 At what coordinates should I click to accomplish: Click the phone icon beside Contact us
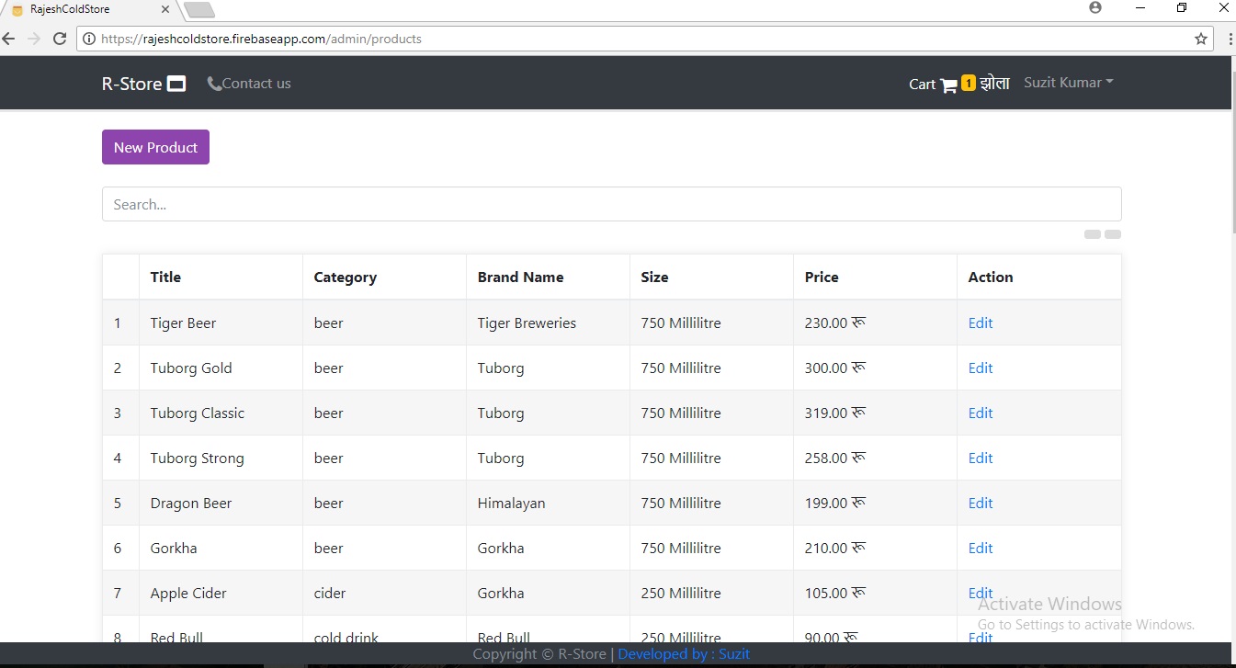point(214,84)
